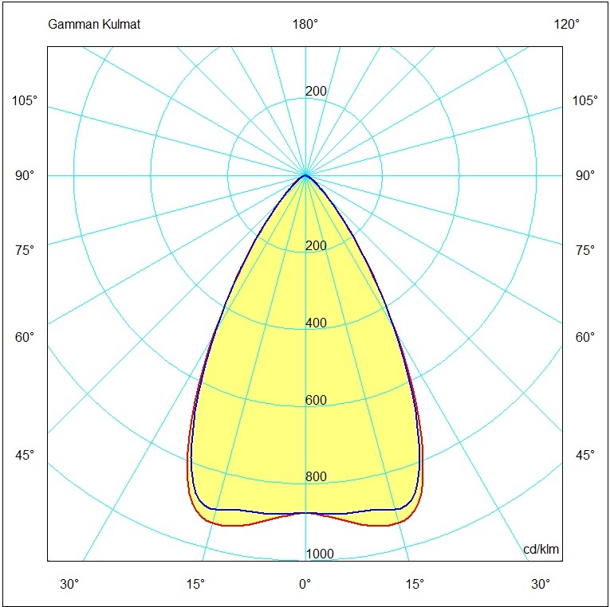Select the 30° label at bottom left

click(69, 584)
